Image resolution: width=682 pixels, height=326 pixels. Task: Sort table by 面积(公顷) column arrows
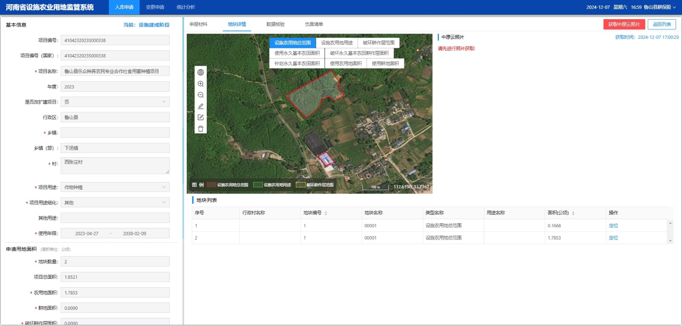[x=573, y=213]
